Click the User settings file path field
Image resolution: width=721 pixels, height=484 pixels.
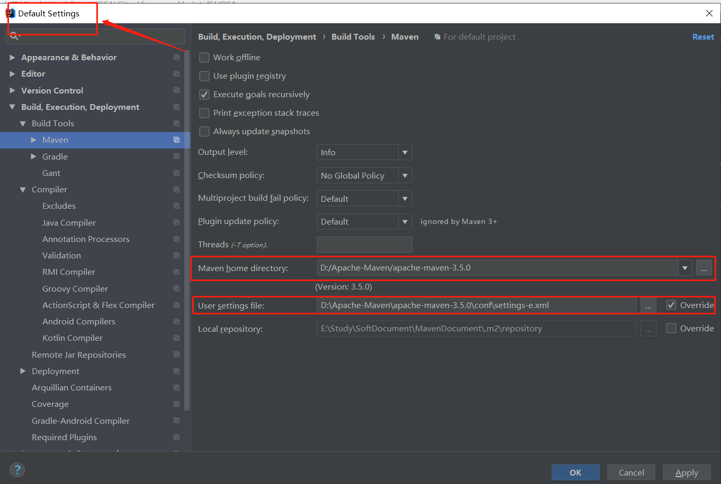(476, 305)
